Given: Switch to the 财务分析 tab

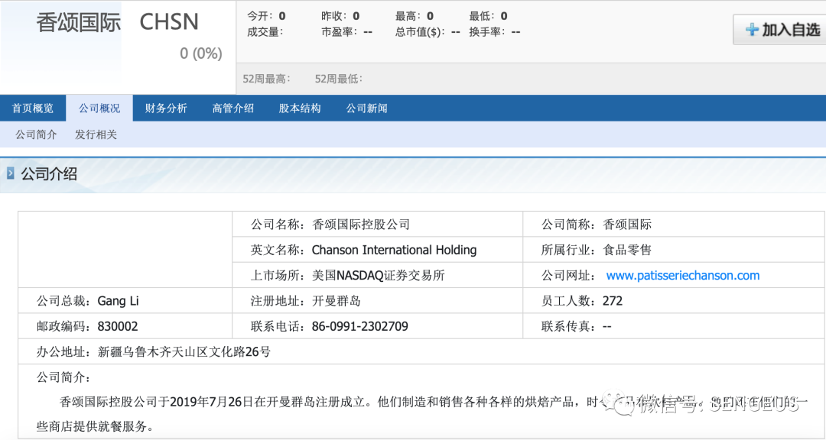Looking at the screenshot, I should pyautogui.click(x=166, y=108).
